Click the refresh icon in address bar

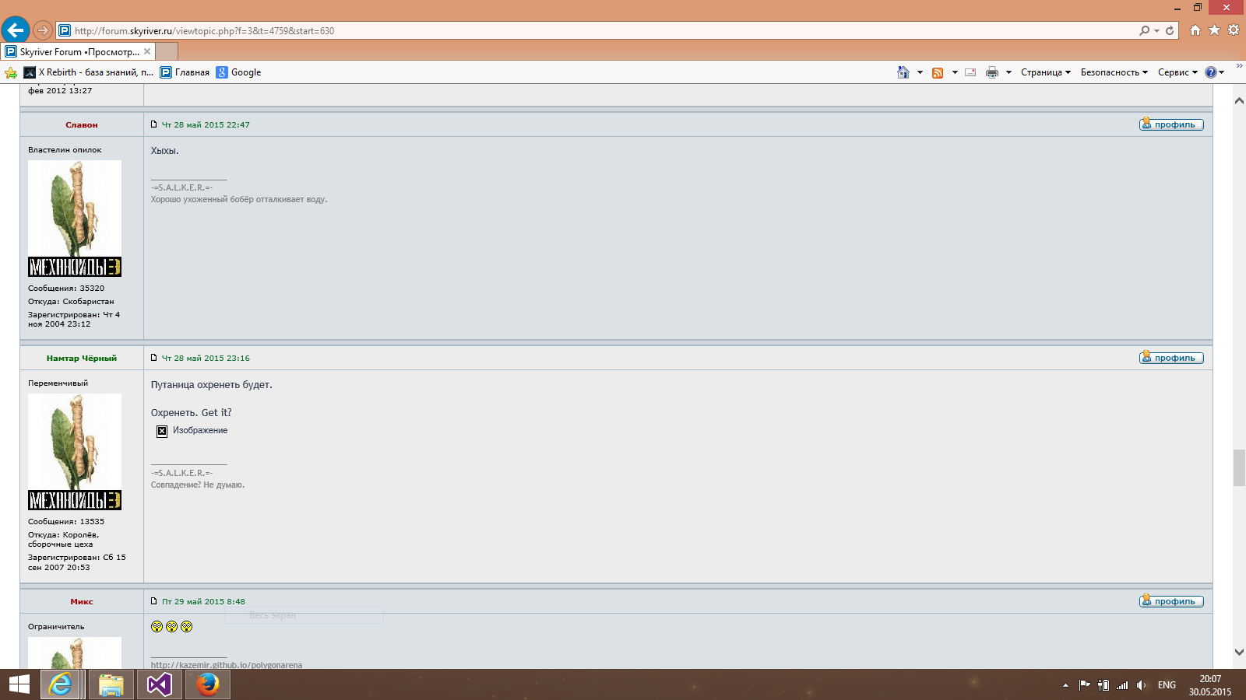point(1170,30)
